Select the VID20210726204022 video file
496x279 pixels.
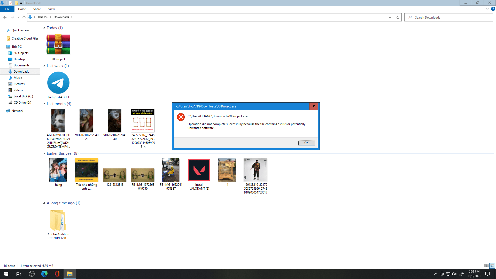86,120
